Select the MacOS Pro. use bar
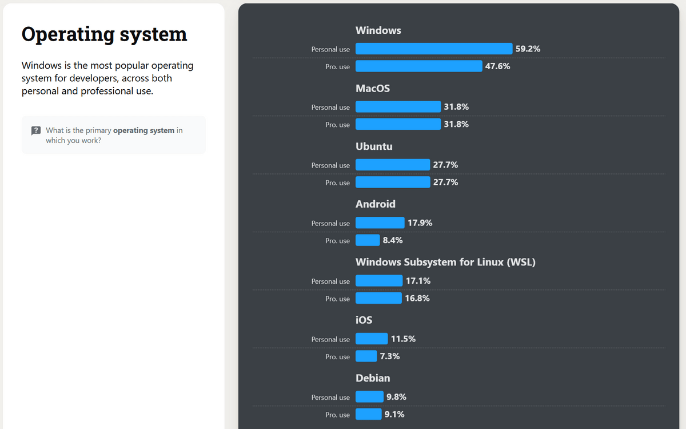 click(x=398, y=124)
